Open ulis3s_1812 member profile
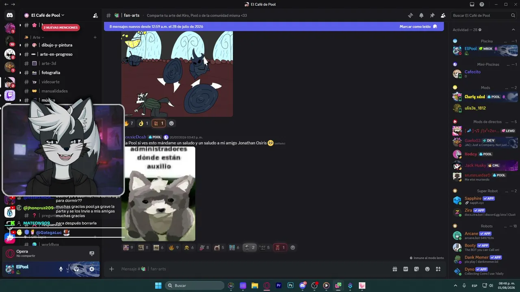The image size is (520, 292). pos(485,108)
